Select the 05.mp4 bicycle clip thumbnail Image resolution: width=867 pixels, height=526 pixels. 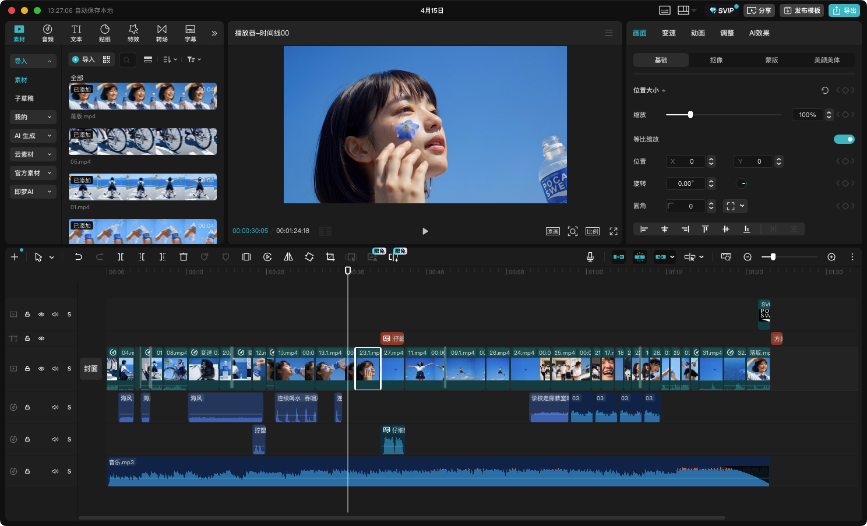point(143,142)
